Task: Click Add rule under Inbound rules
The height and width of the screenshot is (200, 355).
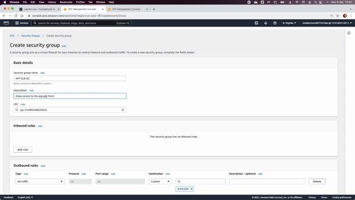Action: tap(23, 149)
